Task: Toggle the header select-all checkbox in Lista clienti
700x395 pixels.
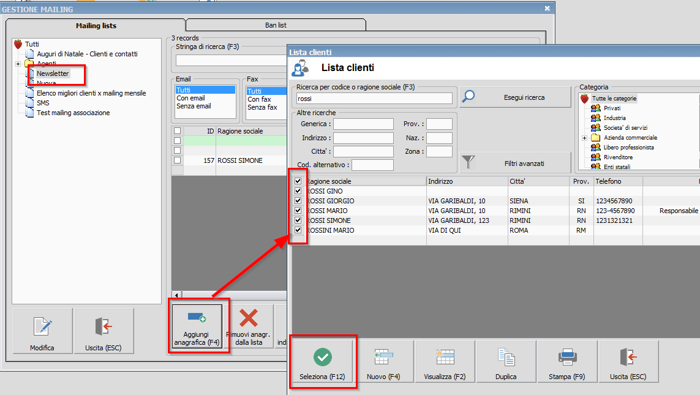Action: pos(298,181)
